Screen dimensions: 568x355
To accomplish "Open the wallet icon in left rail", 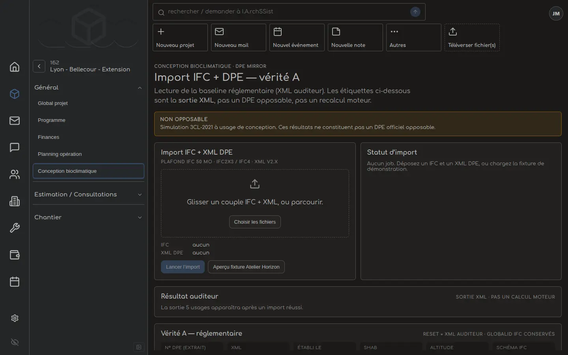I will coord(15,255).
